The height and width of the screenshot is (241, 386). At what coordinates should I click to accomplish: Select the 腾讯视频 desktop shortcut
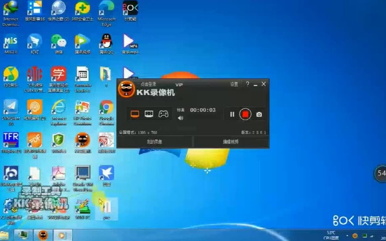tap(82, 44)
